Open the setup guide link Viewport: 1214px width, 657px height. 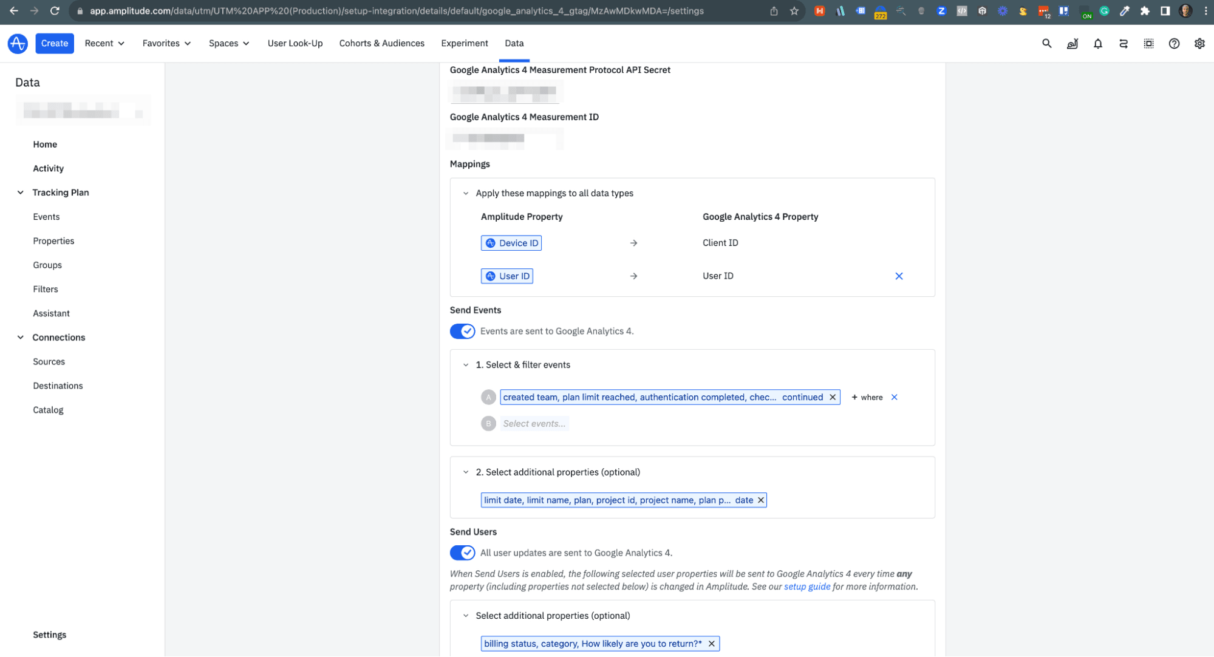coord(806,587)
